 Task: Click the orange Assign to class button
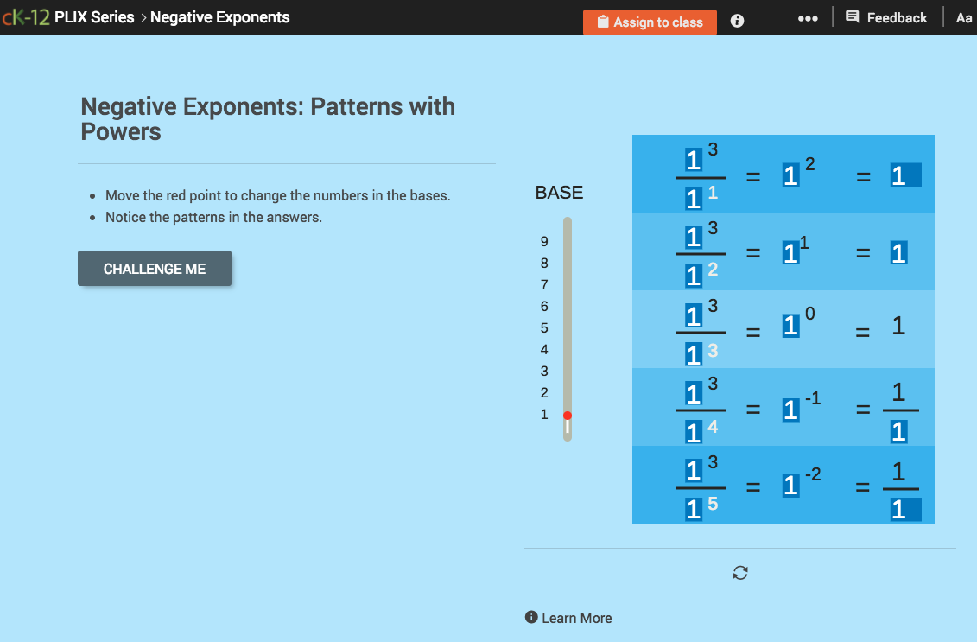[x=650, y=22]
